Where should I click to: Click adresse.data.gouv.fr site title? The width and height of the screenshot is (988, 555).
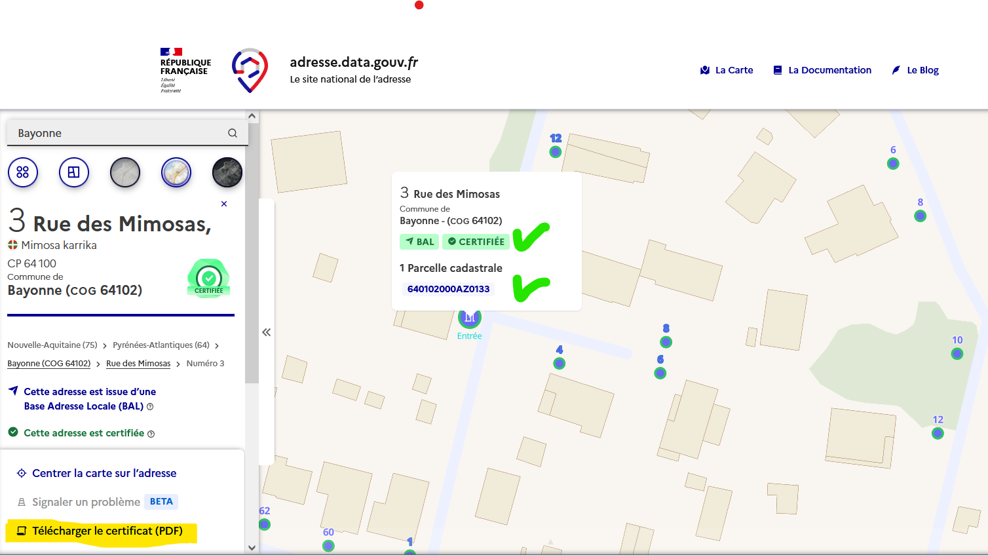[354, 62]
